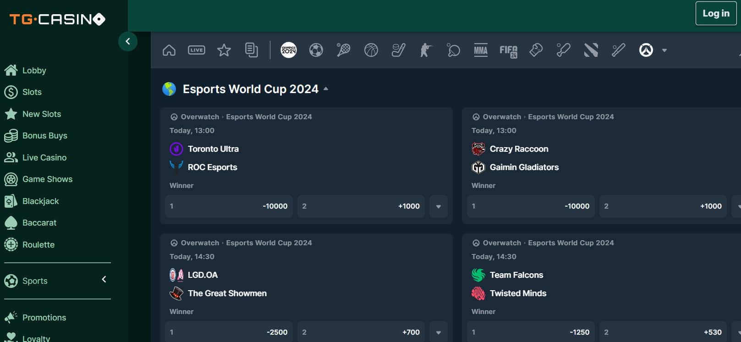This screenshot has height=342, width=741.
Task: Bet on The Great Showmen at +700
Action: coord(361,332)
